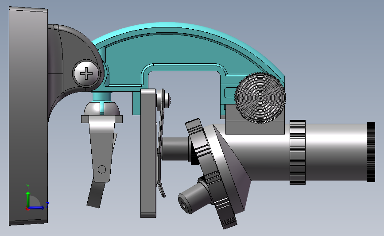384x236 pixels.
Task: Select the vertical gray stage plate
Action: (148, 153)
